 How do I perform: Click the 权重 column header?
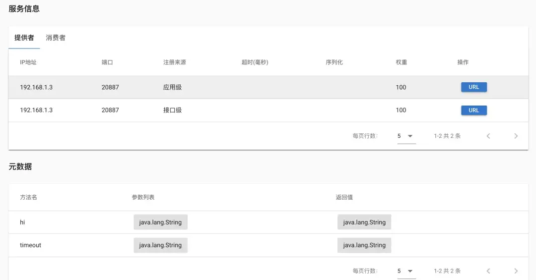pyautogui.click(x=402, y=62)
